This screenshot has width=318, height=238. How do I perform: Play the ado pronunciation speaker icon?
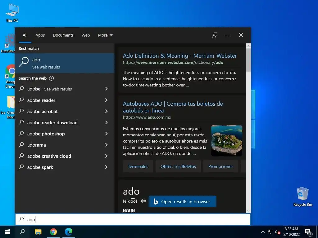(x=143, y=201)
